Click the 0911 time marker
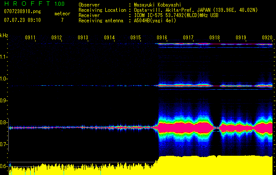The height and width of the screenshot is (175, 276). pos(30,38)
